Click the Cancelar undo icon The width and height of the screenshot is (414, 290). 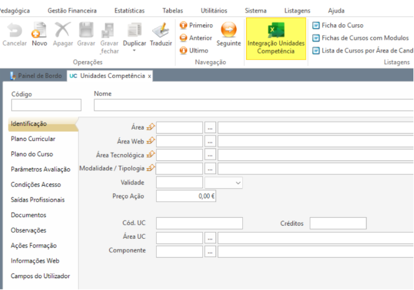coord(14,30)
